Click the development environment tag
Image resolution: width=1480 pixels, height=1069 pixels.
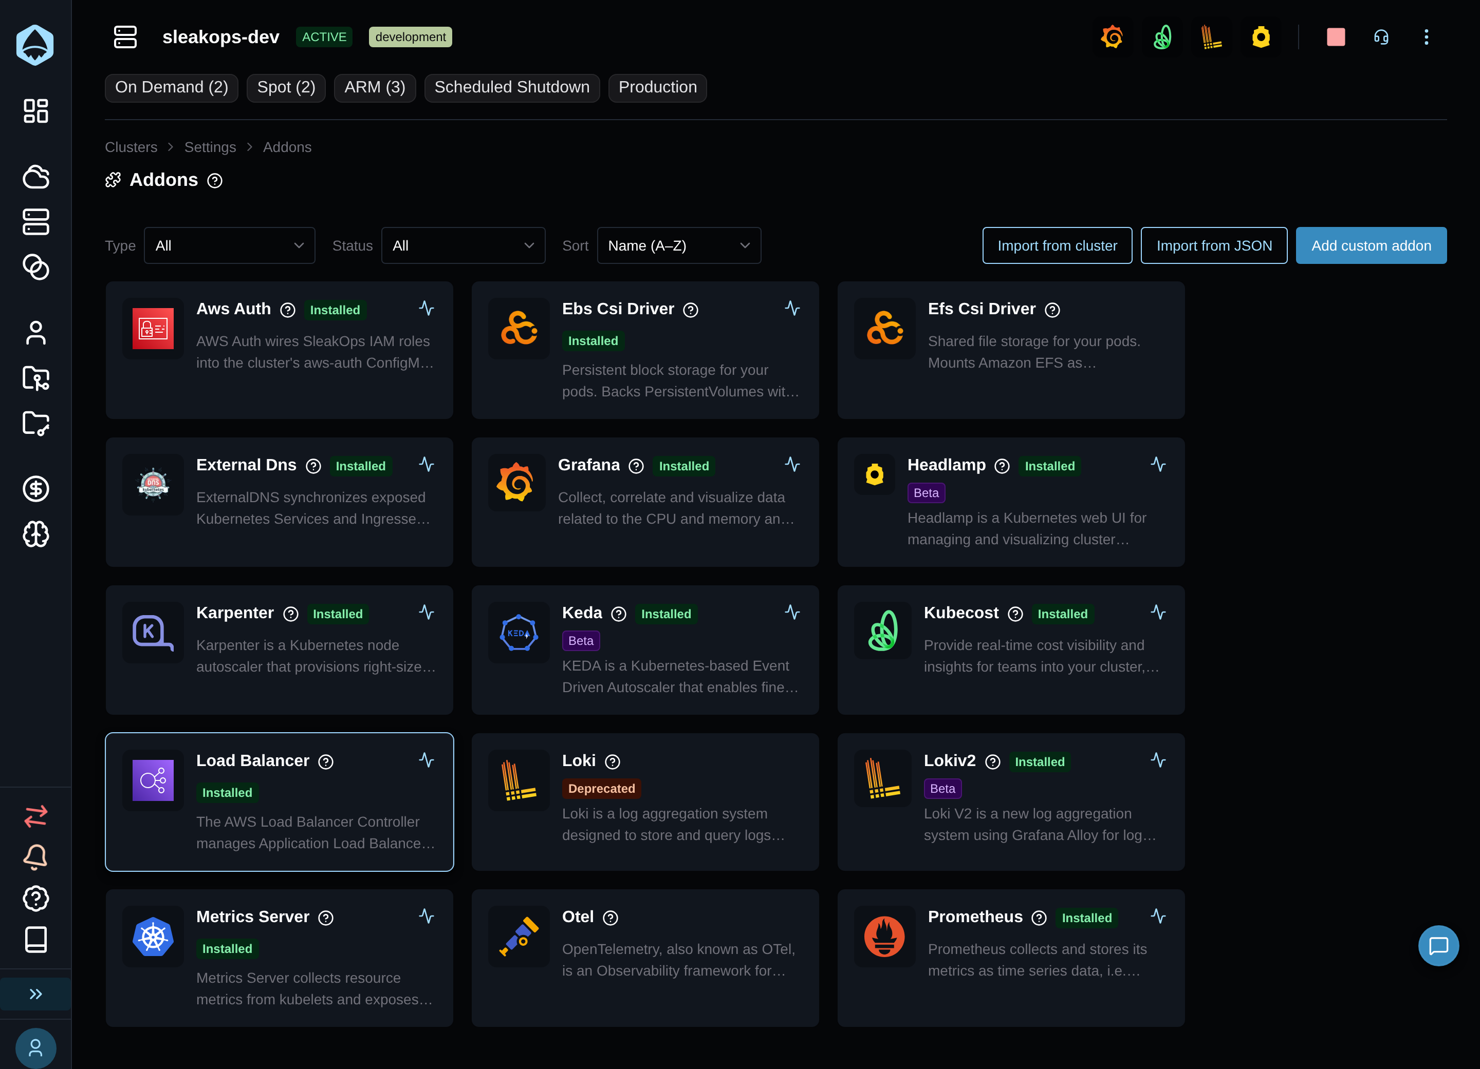click(x=411, y=37)
